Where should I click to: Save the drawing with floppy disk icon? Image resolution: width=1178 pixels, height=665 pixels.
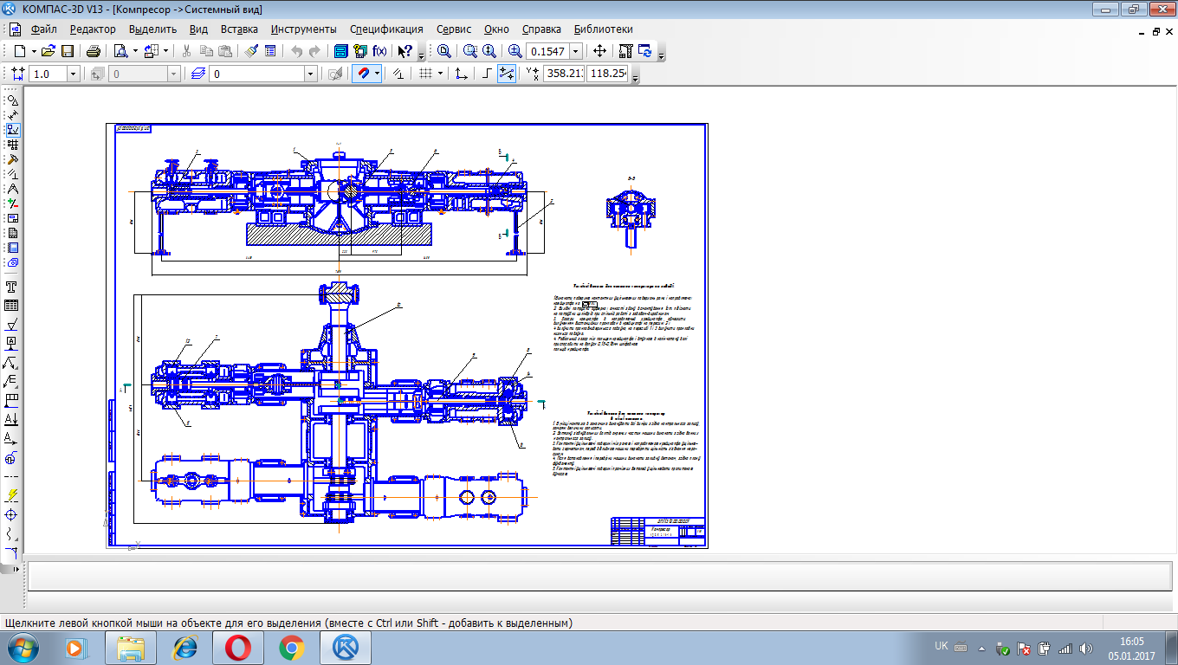pyautogui.click(x=68, y=51)
